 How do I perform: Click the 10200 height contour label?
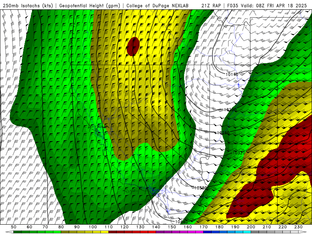[230, 110]
